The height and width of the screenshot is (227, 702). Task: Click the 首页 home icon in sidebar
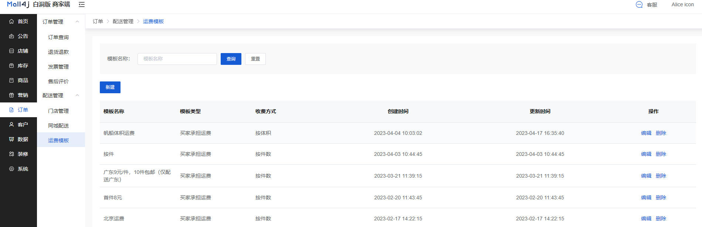click(x=11, y=21)
